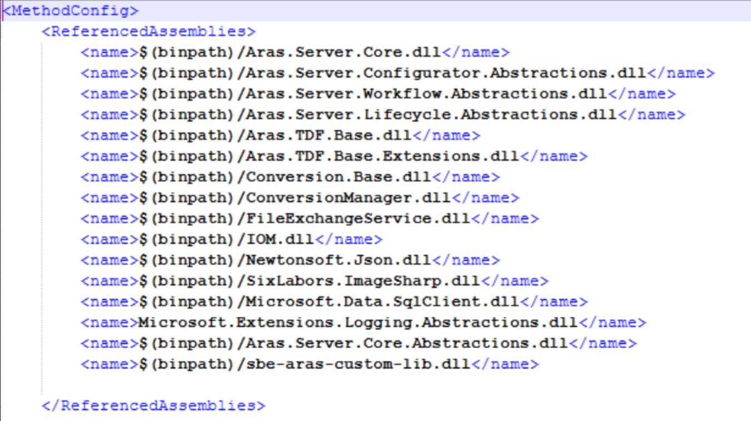Click the FileExchangeService.dll entry
The image size is (751, 421).
click(x=357, y=219)
